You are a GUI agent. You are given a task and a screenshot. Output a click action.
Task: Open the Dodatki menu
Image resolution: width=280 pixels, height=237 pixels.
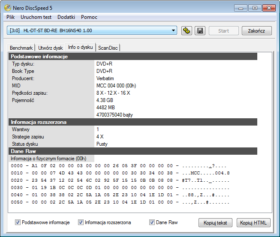(x=66, y=17)
